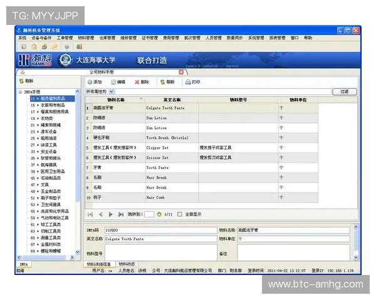This screenshot has height=300, width=376.
Task: Click the 物料型号 text area in details
Action: coord(160,252)
